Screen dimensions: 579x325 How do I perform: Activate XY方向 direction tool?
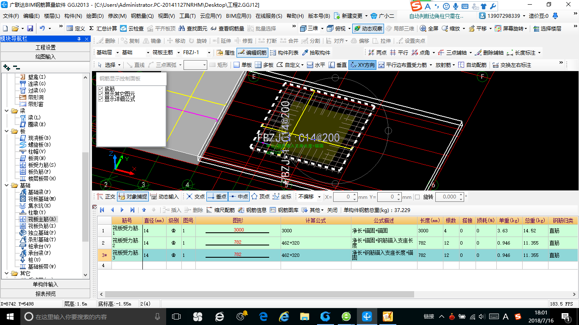362,65
